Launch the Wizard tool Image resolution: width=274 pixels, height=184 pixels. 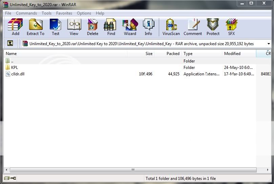[130, 27]
